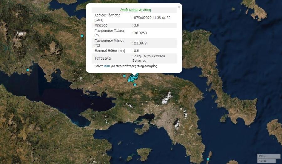282x164 pixels.
Task: Select the cyan marker on the bottom-right island
Action: point(208,159)
